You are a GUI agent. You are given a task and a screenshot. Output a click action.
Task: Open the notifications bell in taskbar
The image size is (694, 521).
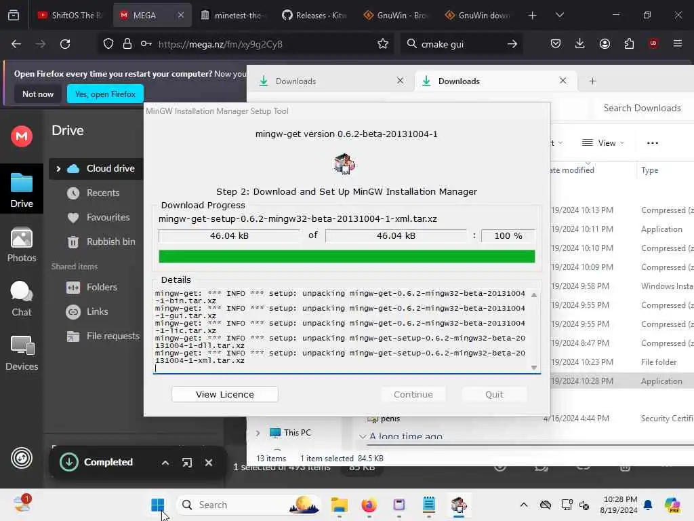click(648, 505)
